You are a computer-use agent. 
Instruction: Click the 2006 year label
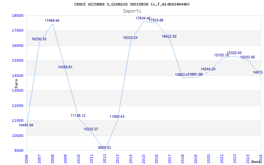tap(26, 159)
